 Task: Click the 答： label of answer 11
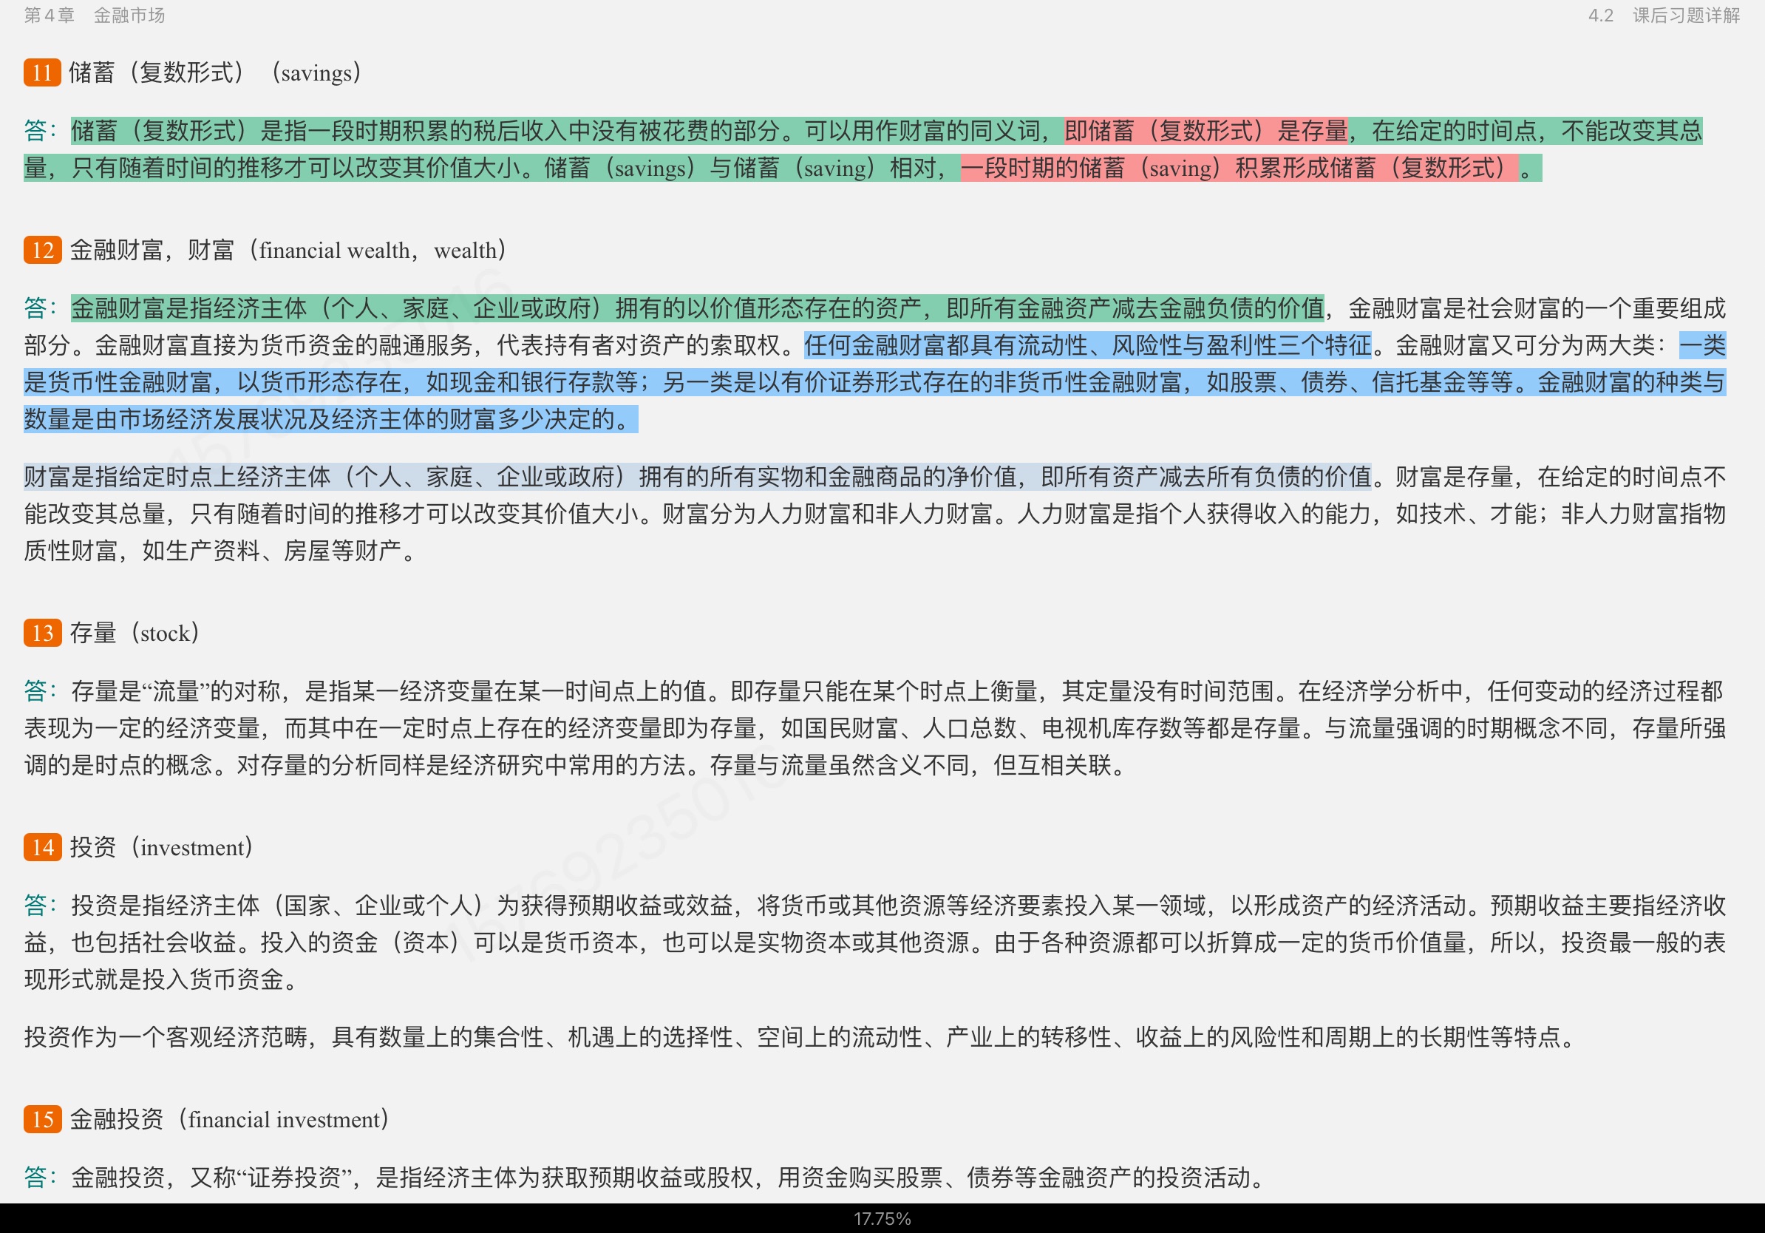(40, 131)
